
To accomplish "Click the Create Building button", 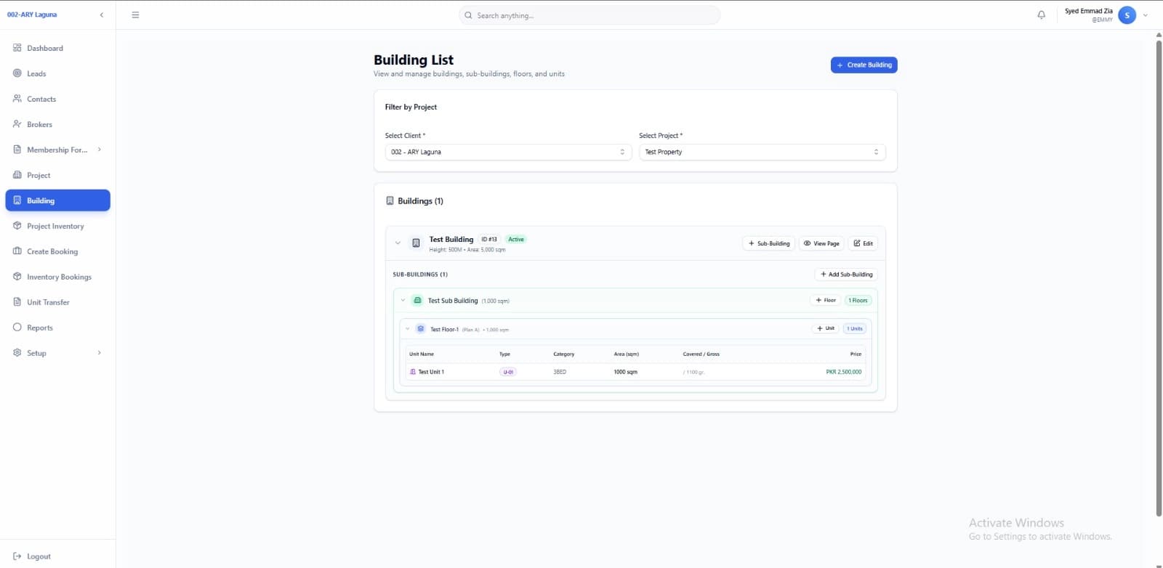I will [864, 65].
